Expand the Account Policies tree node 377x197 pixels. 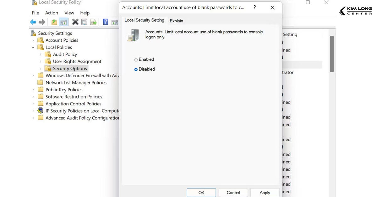tap(33, 40)
